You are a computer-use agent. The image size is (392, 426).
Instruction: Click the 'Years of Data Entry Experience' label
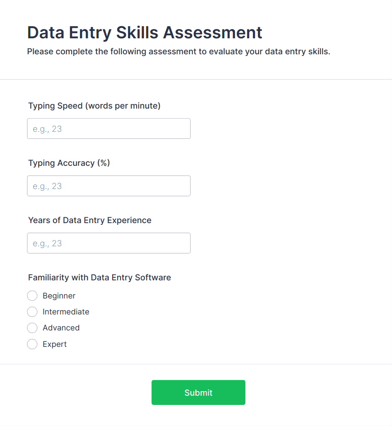tap(90, 220)
